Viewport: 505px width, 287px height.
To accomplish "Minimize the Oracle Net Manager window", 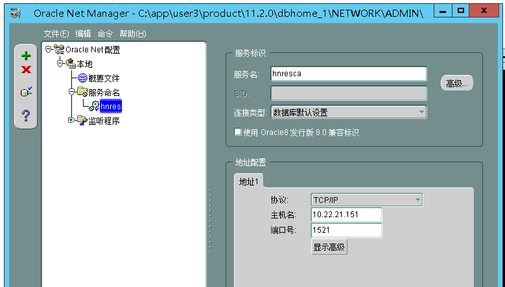I will tap(443, 11).
